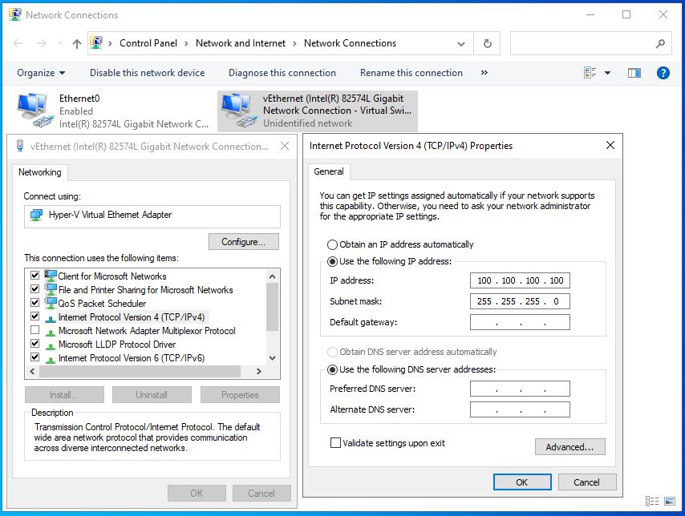Focus the Search Network Connections box
Image resolution: width=685 pixels, height=516 pixels.
coord(590,43)
